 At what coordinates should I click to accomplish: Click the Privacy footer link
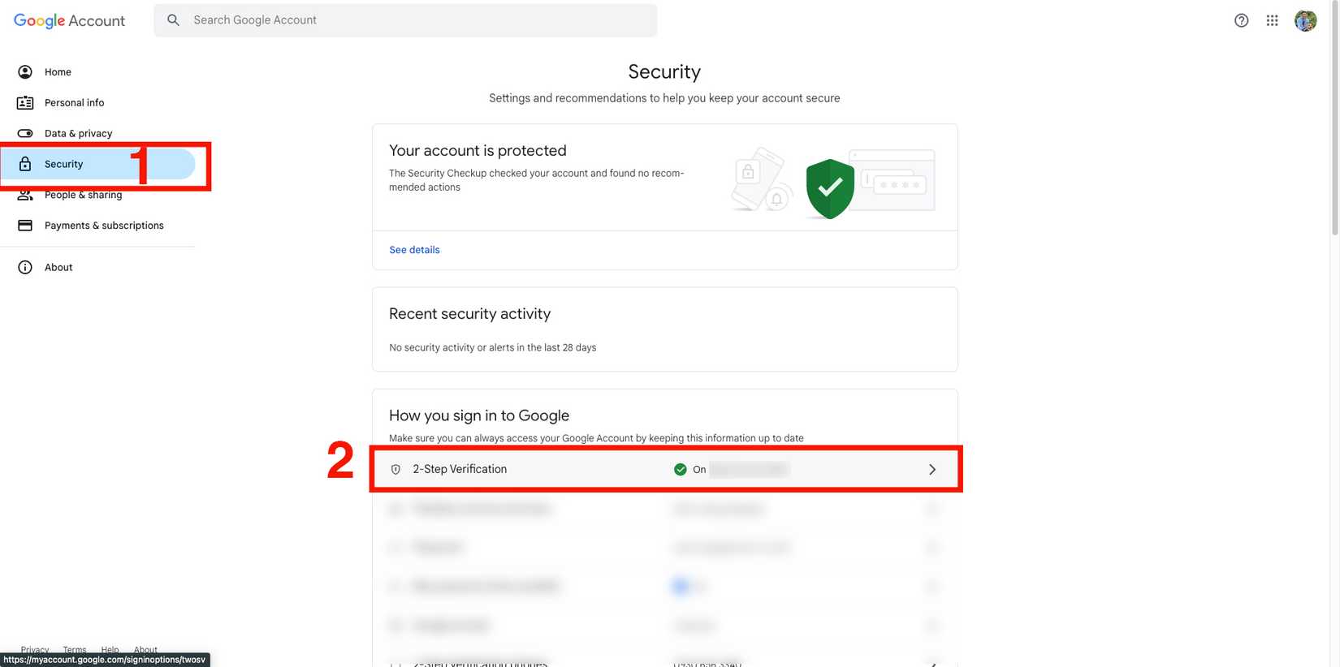34,649
